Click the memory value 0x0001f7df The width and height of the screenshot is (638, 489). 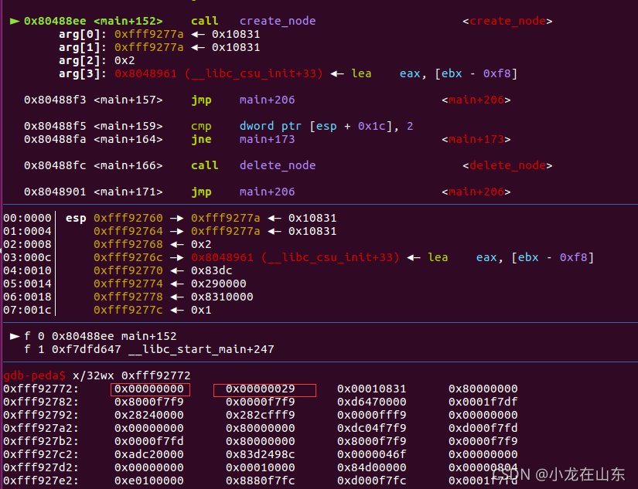click(x=483, y=402)
